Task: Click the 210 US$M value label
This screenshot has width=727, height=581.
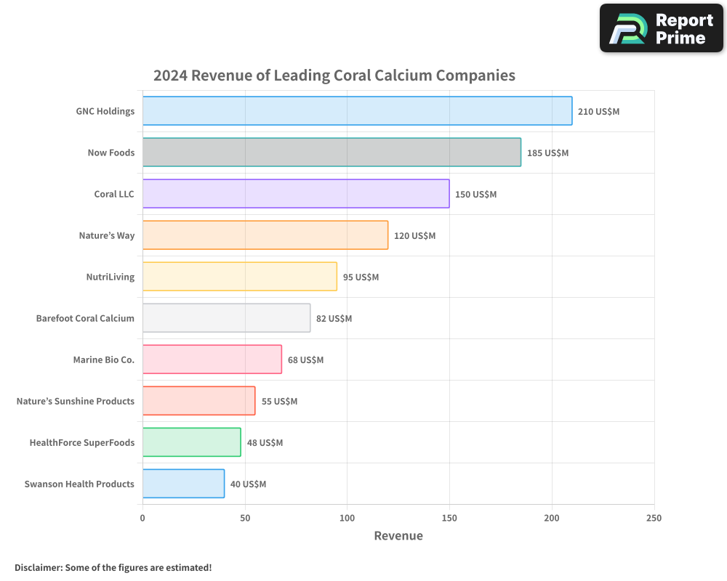Action: [599, 113]
